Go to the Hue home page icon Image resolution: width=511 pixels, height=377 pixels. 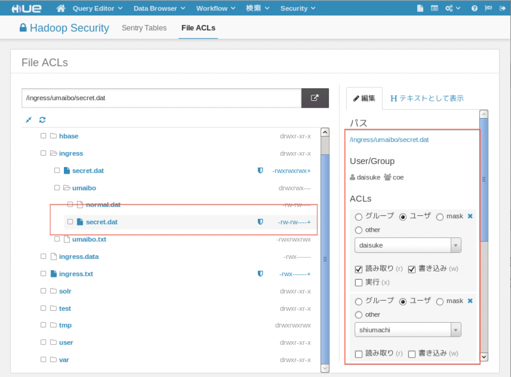60,8
